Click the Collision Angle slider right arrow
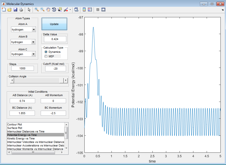This screenshot has height=165, width=226. [x=66, y=80]
